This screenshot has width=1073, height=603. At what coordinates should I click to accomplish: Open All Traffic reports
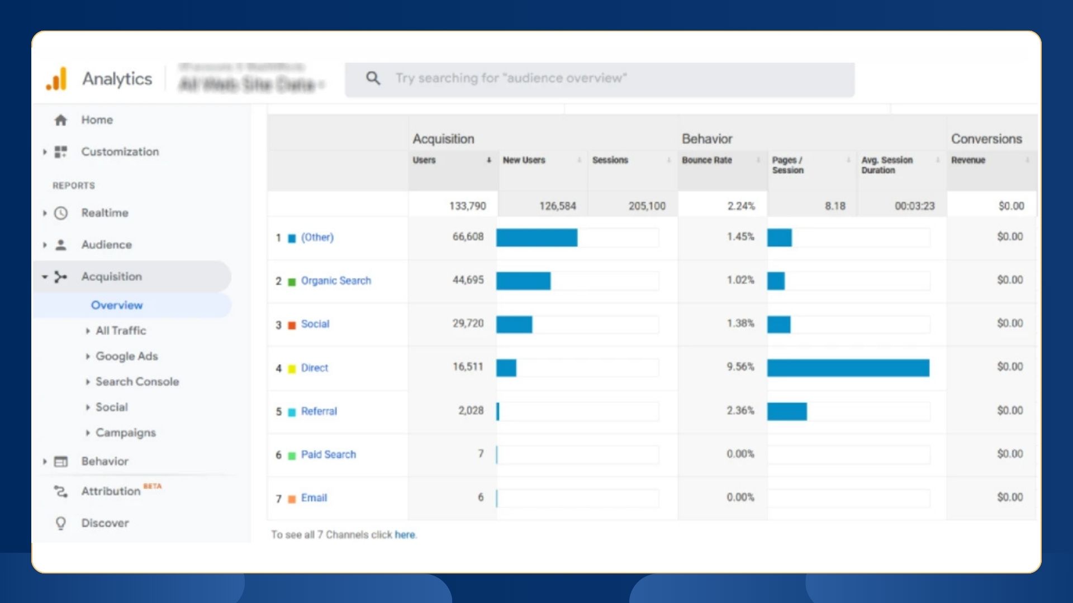[x=121, y=331]
